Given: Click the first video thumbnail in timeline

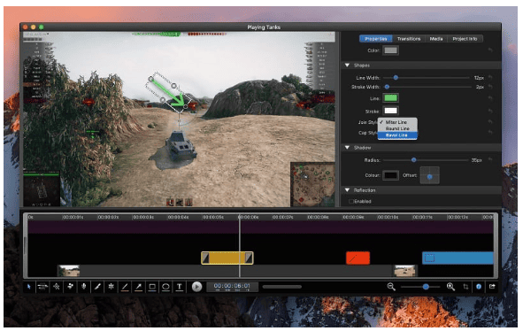Looking at the screenshot, I should pyautogui.click(x=69, y=271).
